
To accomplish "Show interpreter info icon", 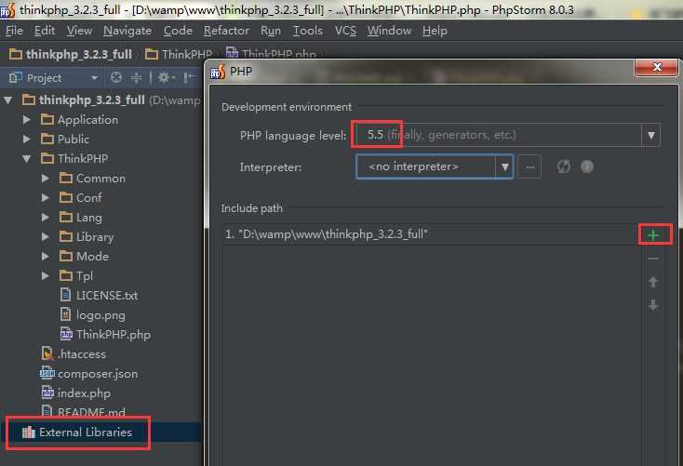I will pos(587,166).
